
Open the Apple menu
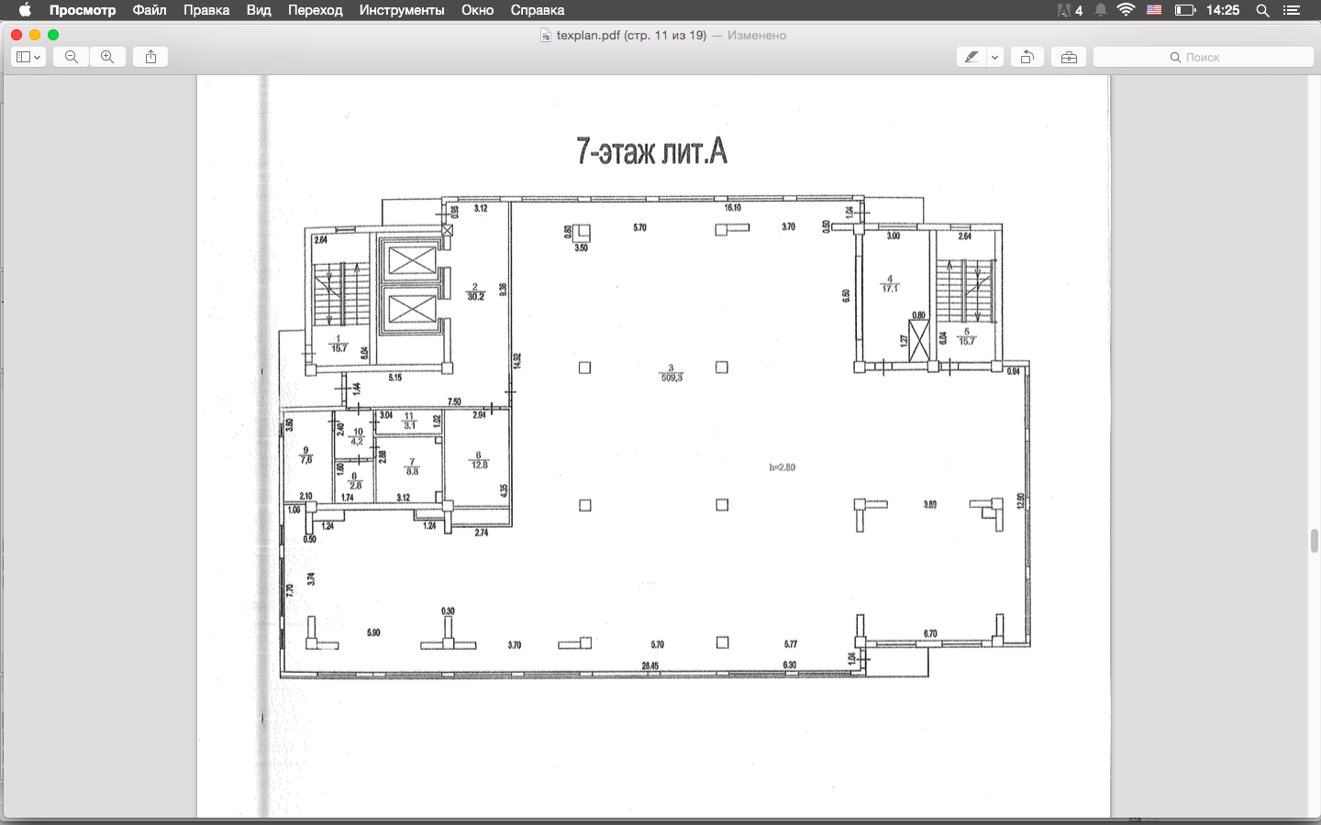(x=25, y=10)
